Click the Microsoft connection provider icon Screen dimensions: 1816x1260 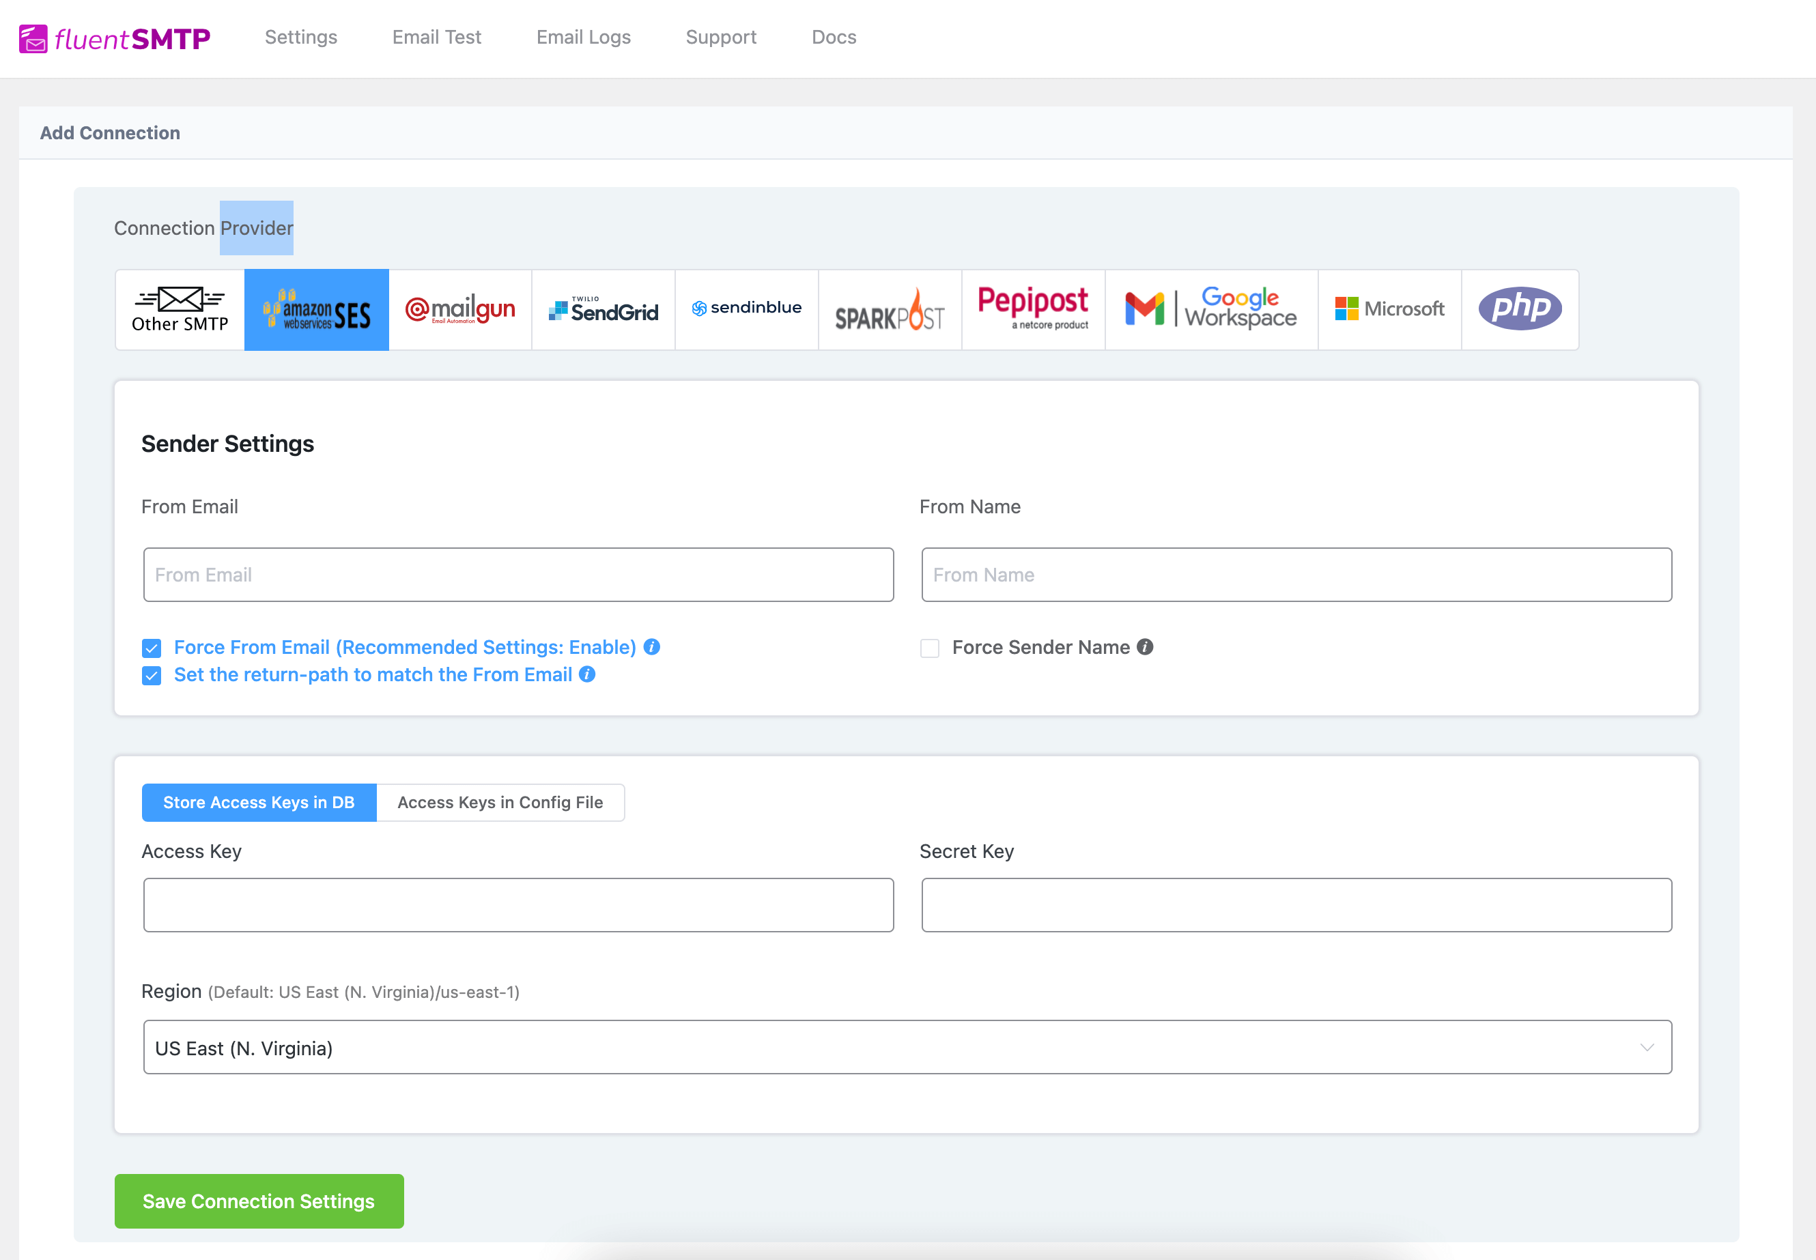tap(1388, 308)
